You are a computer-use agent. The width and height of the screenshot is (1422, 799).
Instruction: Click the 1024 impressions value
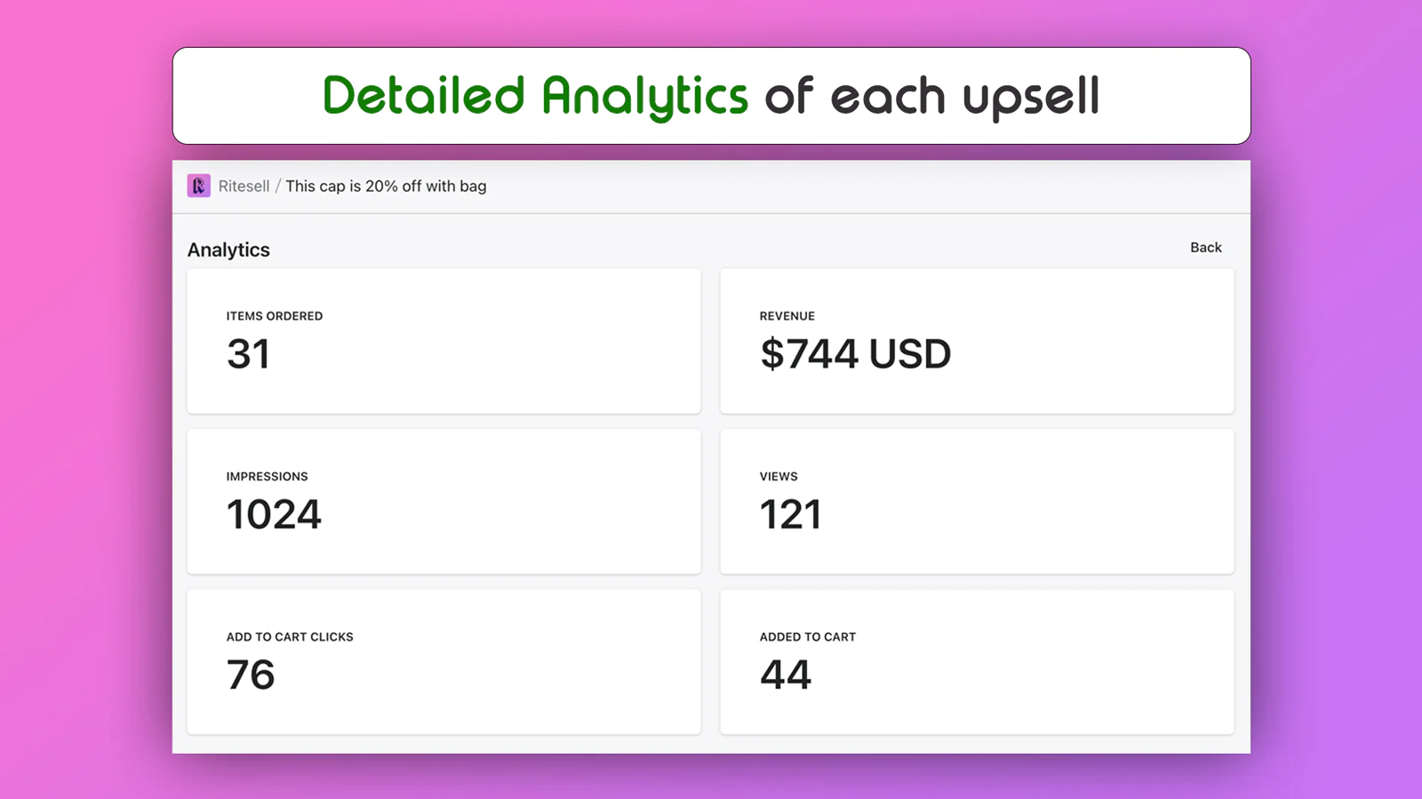[x=274, y=515]
